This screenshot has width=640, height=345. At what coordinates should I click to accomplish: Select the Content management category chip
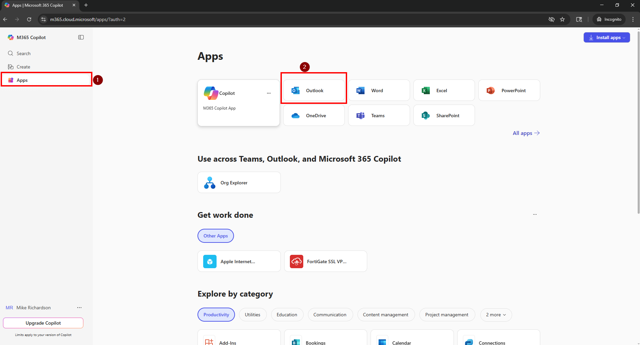[386, 315]
